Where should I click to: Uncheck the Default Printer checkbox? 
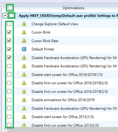click(x=9, y=49)
